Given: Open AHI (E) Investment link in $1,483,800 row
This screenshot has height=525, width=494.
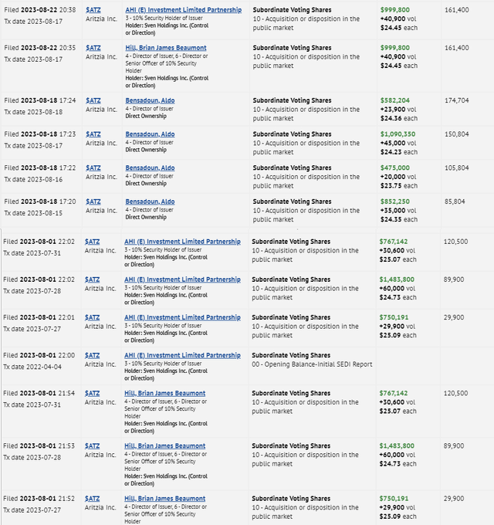Looking at the screenshot, I should pyautogui.click(x=183, y=279).
